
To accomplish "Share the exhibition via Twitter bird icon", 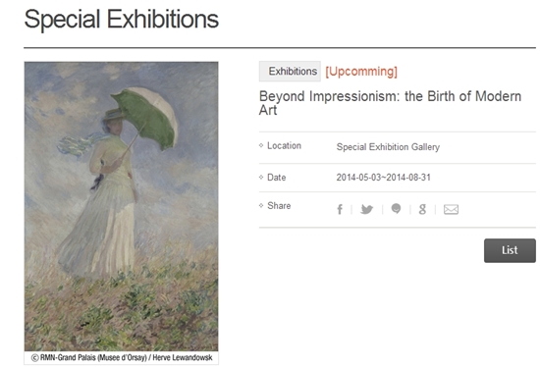I will 367,209.
